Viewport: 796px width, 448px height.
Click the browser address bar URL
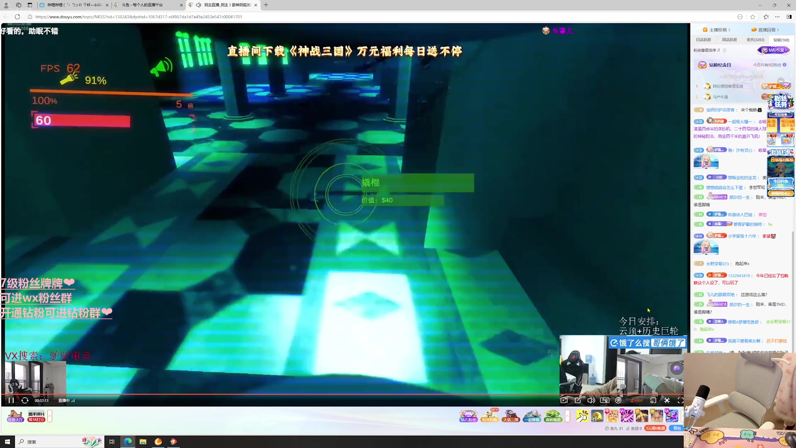[138, 17]
